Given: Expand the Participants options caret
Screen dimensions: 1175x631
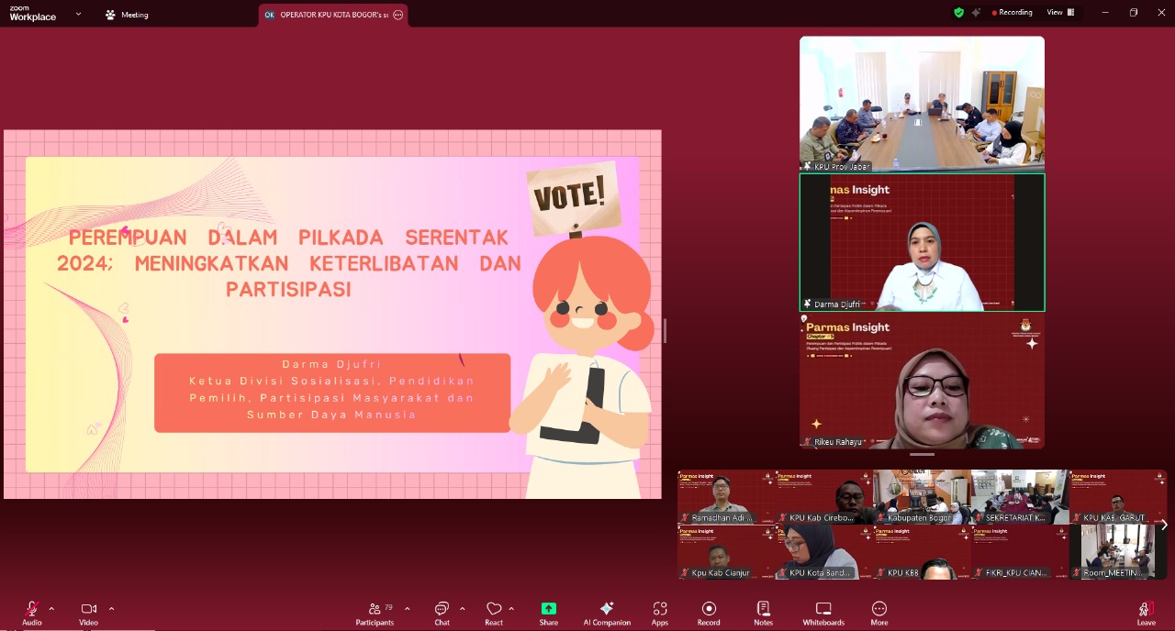Looking at the screenshot, I should [x=407, y=608].
